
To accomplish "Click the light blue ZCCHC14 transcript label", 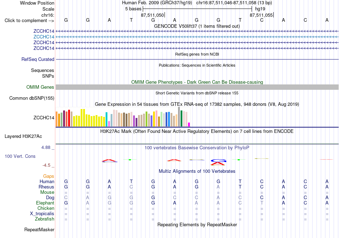I will pyautogui.click(x=44, y=37).
